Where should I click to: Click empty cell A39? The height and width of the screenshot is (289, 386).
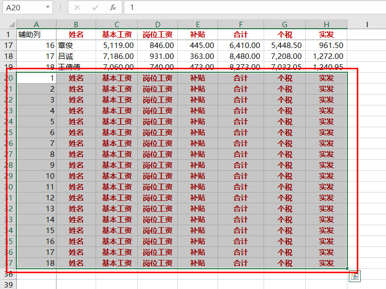(x=37, y=285)
